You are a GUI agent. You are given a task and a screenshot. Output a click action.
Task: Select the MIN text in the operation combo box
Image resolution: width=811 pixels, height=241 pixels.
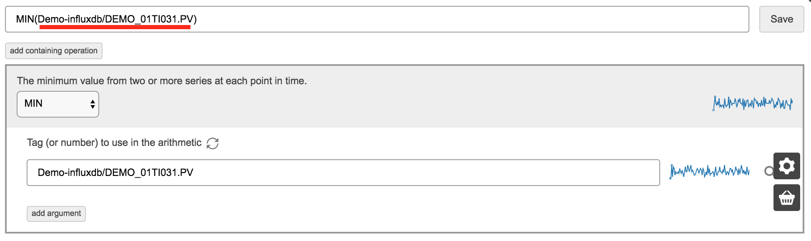[33, 103]
